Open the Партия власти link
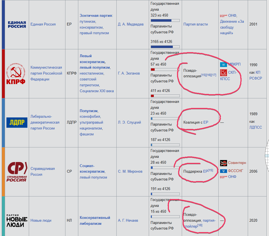The image size is (269, 236). [x=195, y=24]
